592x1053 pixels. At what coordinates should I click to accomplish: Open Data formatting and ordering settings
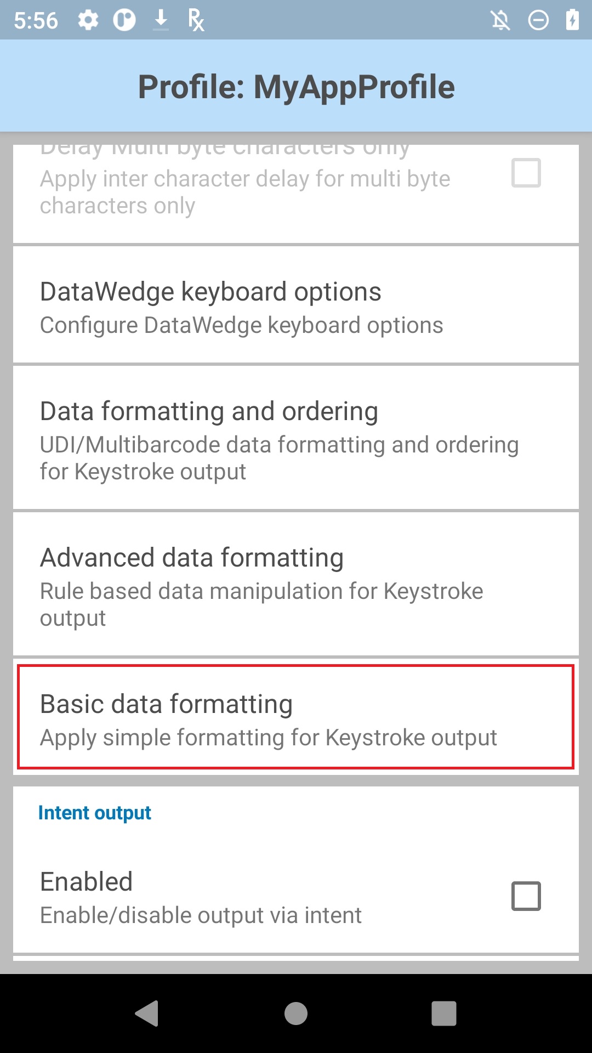(x=296, y=438)
